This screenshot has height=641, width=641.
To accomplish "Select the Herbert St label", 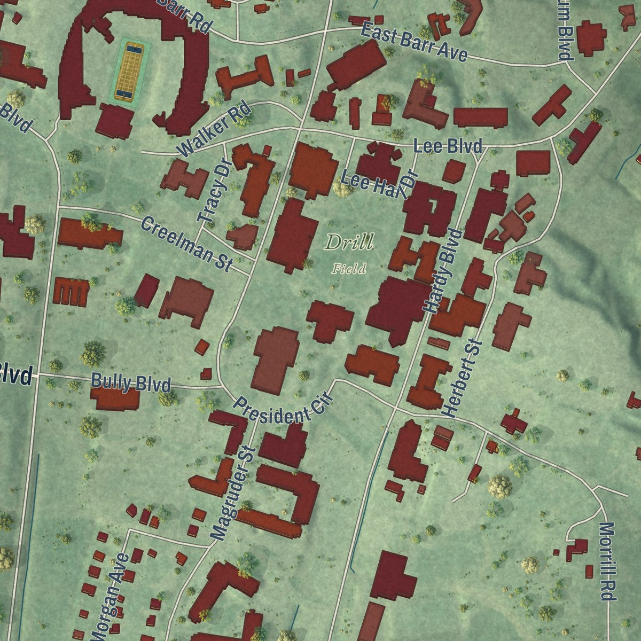I will [x=463, y=379].
